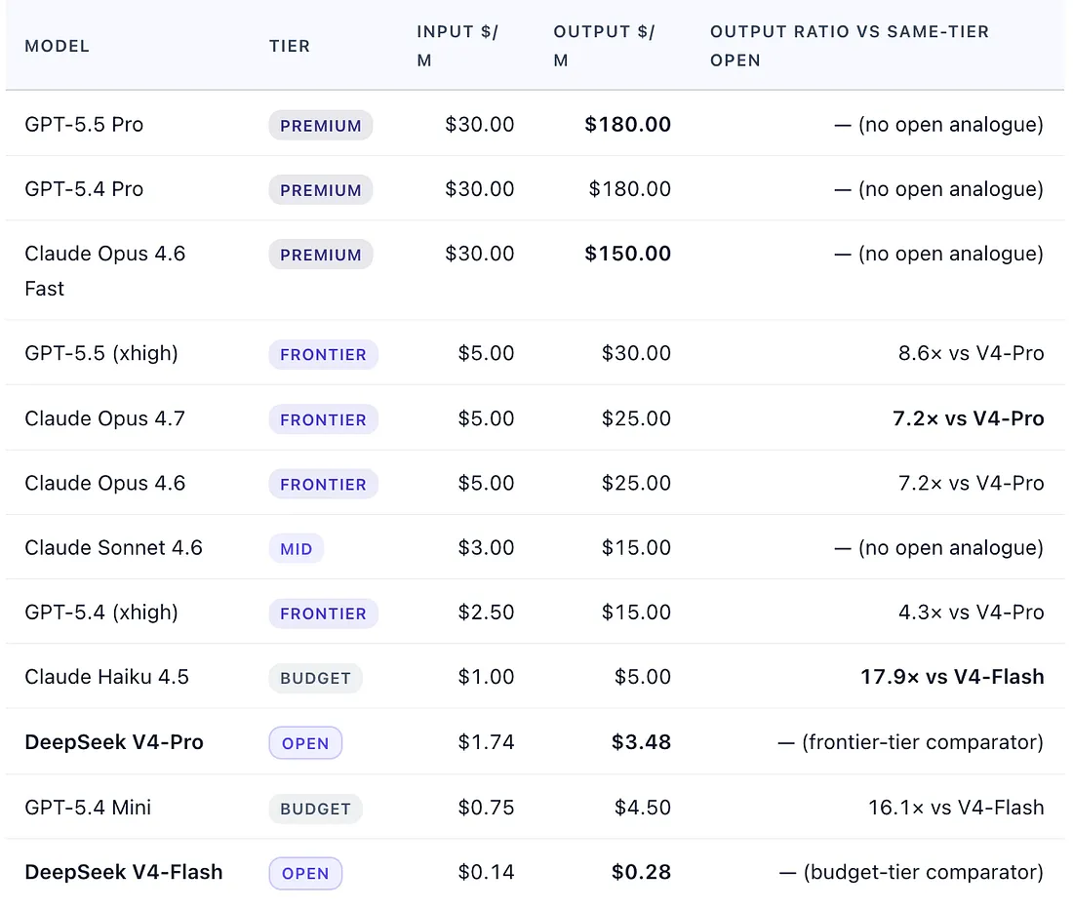Click the FRONTIER badge for Claude Opus 4.6
Image resolution: width=1073 pixels, height=910 pixels.
324,484
